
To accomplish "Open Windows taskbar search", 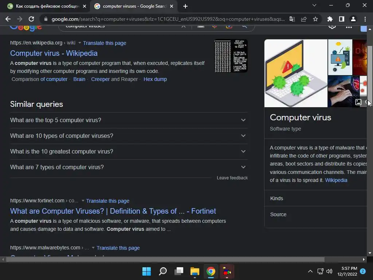I will [163, 271].
